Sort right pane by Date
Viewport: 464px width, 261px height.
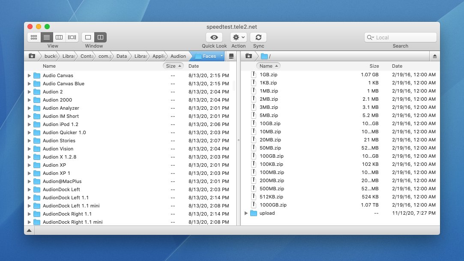click(397, 66)
